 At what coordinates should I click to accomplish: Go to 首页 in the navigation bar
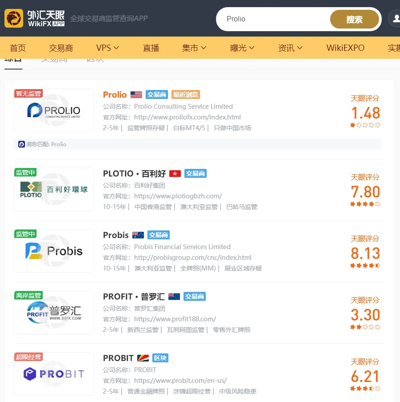coord(18,48)
